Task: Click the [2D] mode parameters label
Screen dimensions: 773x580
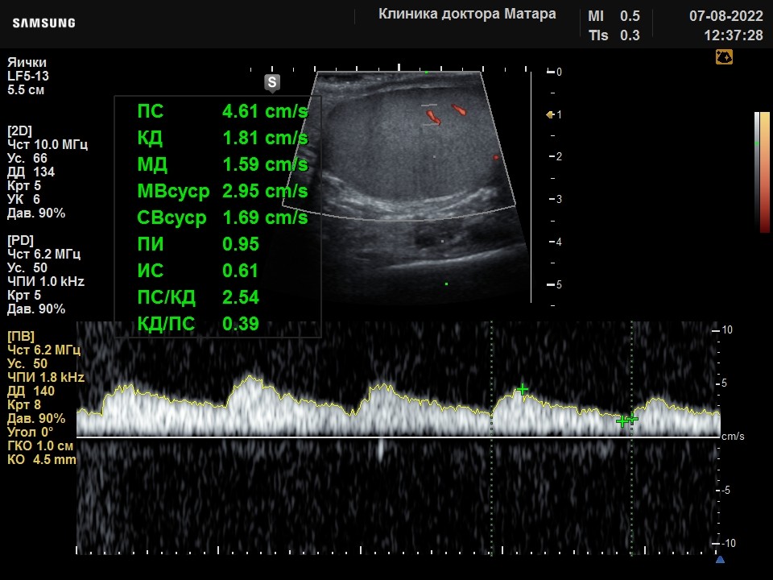Action: pos(19,130)
